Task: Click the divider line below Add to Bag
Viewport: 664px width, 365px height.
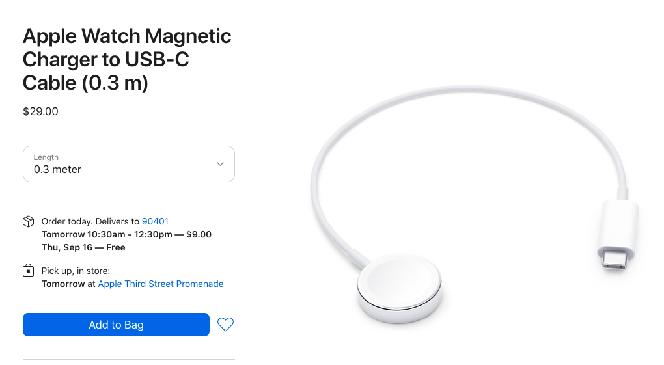Action: [129, 360]
